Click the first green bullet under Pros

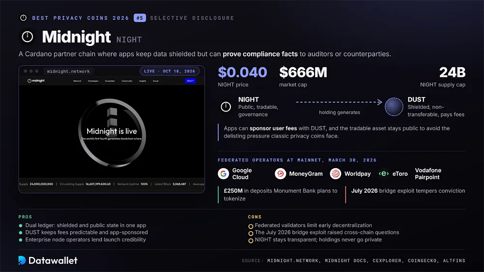point(21,226)
